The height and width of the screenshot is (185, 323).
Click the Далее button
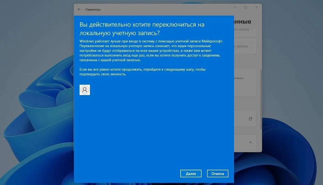pos(191,173)
